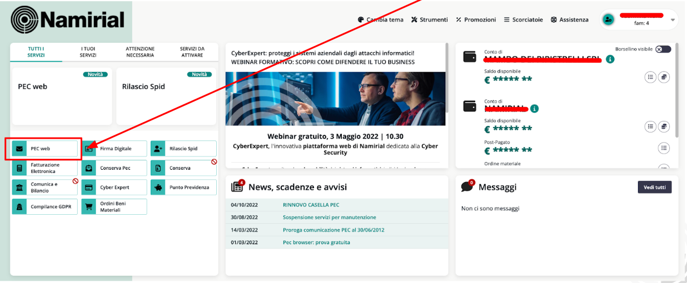Screen dimensions: 687x283
Task: Click the Rilascio Spid Novità card
Action: [x=166, y=97]
